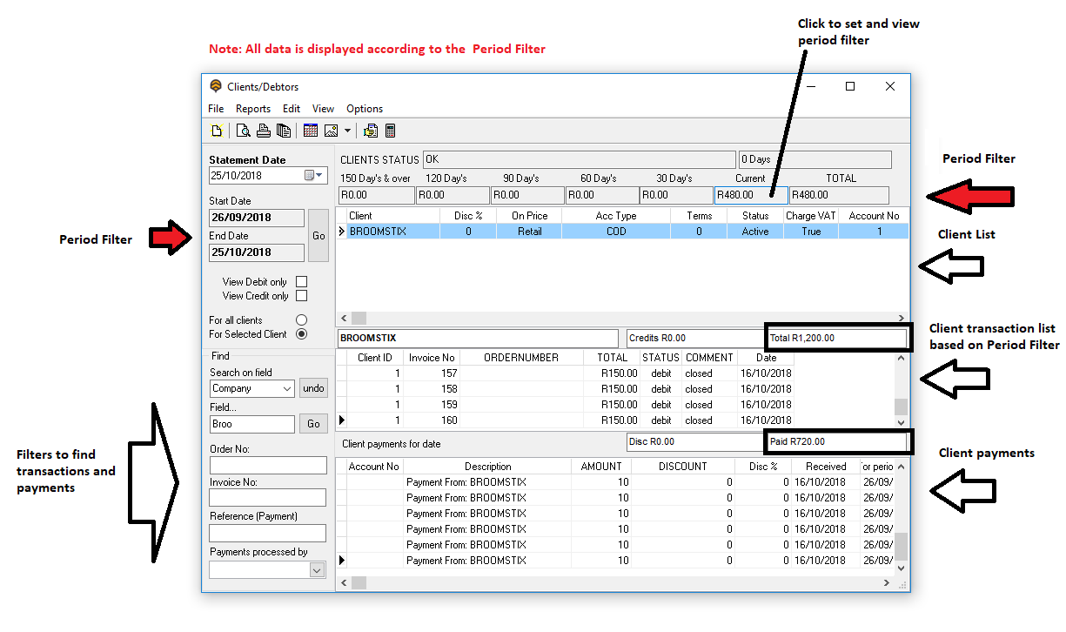Viewport: 1066px width, 632px height.
Task: Click the picture icon in toolbar
Action: click(x=331, y=131)
